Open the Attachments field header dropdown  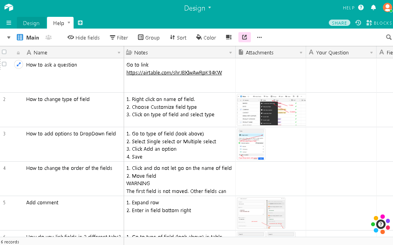coord(301,52)
